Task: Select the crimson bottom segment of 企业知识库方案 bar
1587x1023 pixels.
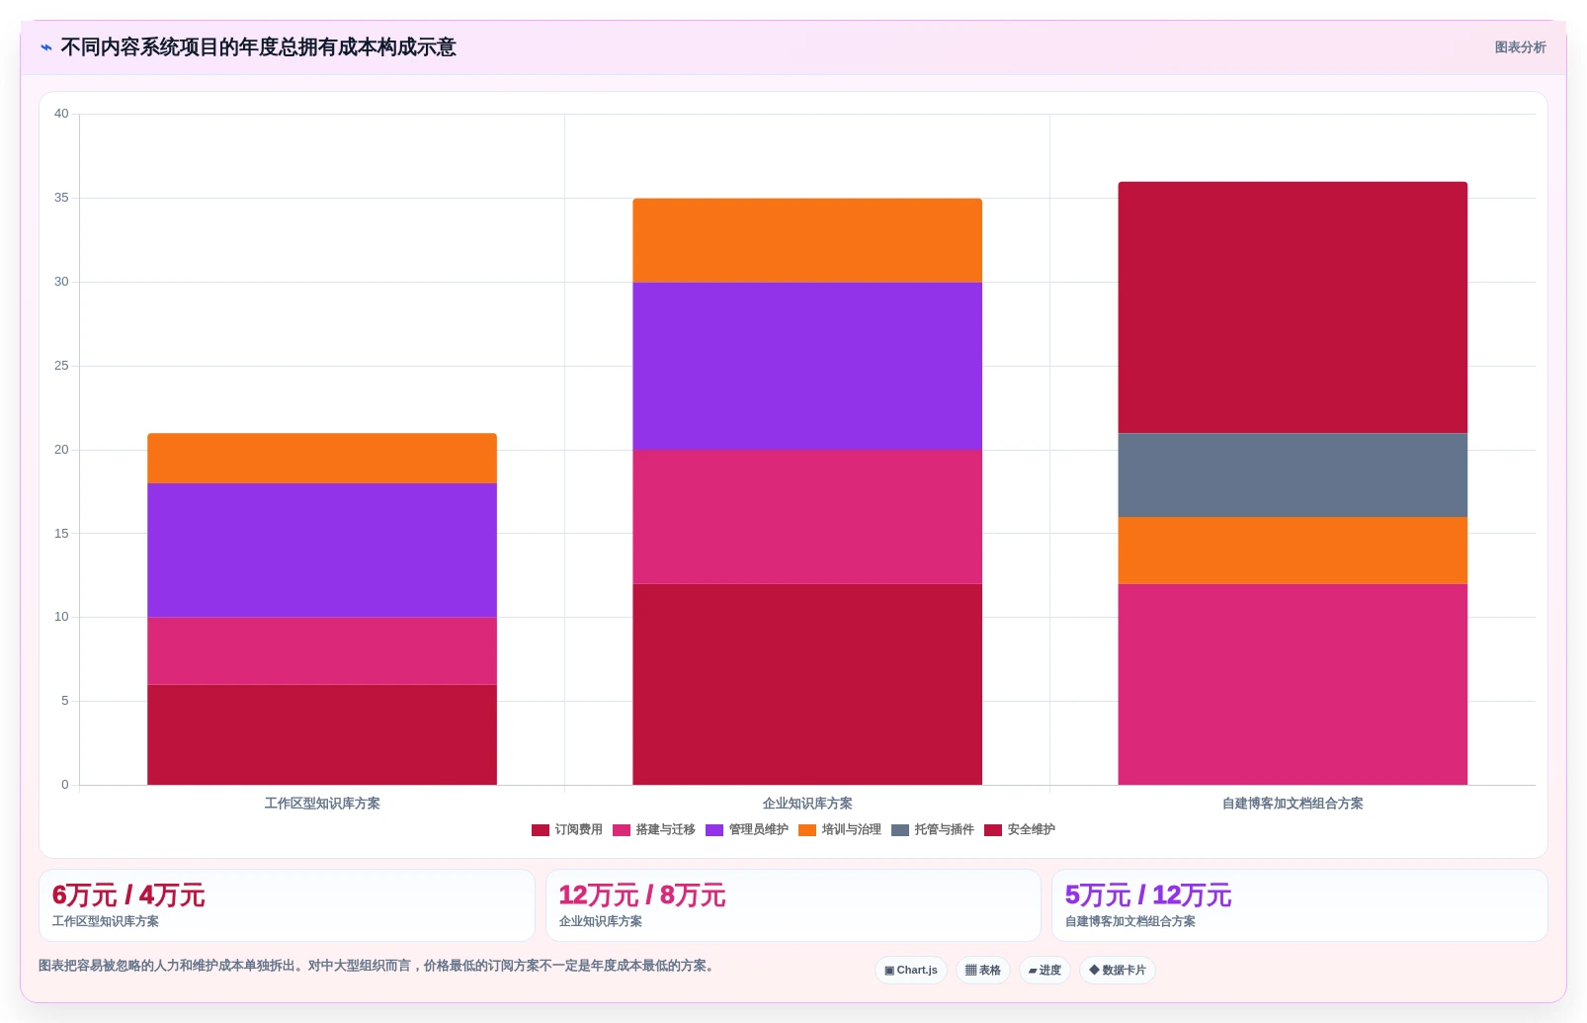Action: [x=807, y=685]
